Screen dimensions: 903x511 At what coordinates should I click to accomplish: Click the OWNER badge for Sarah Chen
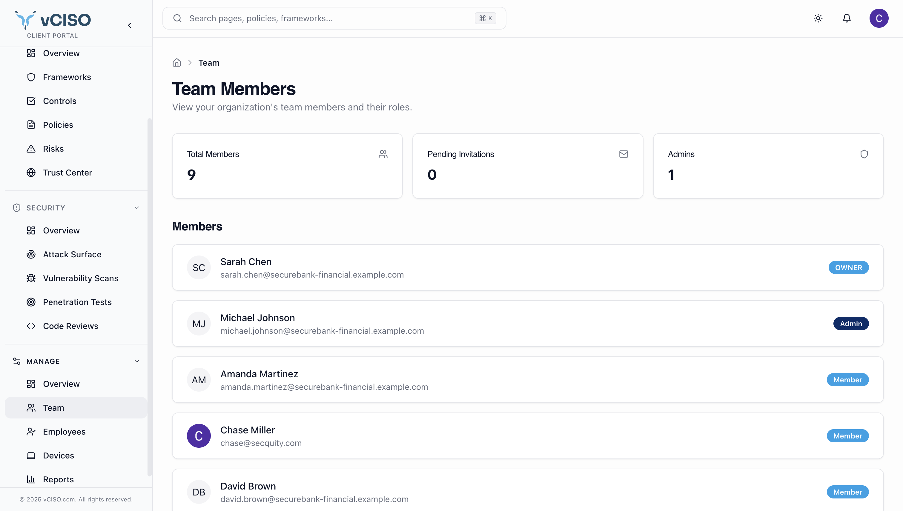click(x=849, y=267)
